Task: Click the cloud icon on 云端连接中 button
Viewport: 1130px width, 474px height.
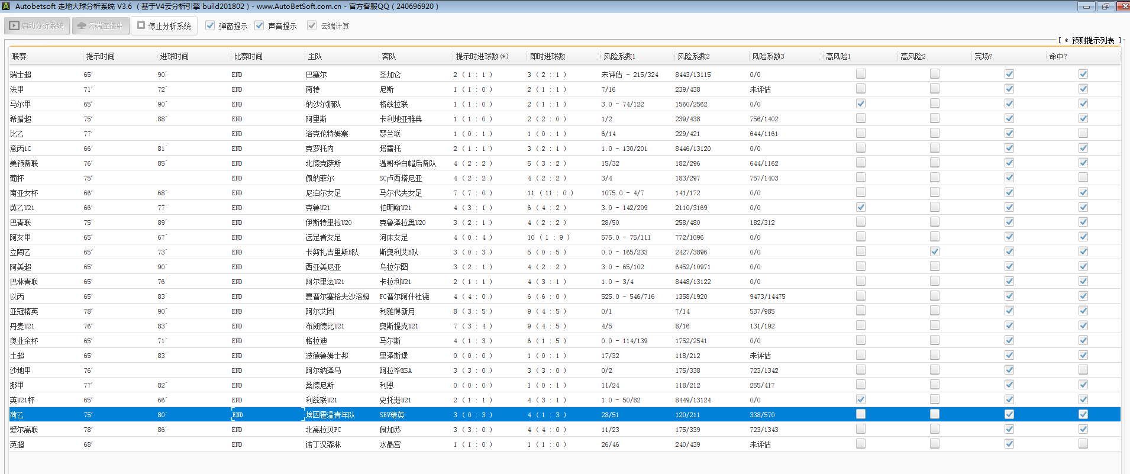Action: pos(82,26)
